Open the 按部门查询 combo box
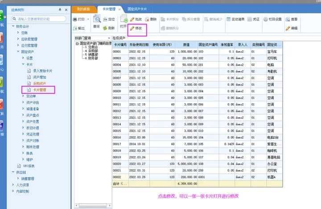This screenshot has width=321, height=209. tap(109, 39)
